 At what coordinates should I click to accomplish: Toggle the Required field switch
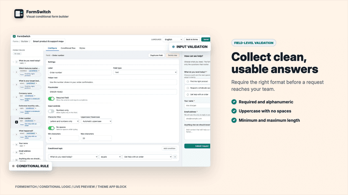tap(51, 99)
